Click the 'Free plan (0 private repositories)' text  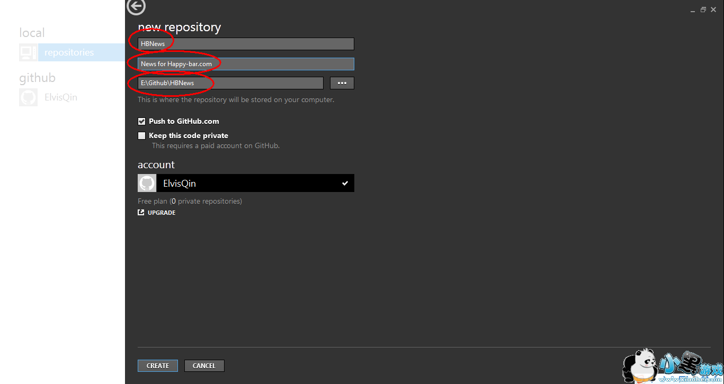(190, 201)
